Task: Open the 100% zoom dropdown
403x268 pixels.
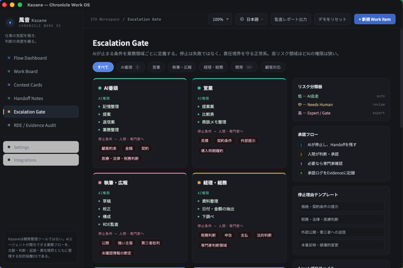Action: coord(220,19)
